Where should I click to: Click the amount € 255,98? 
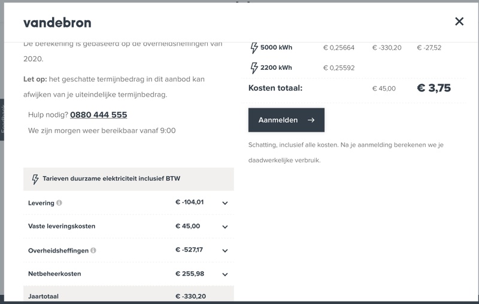click(x=190, y=274)
